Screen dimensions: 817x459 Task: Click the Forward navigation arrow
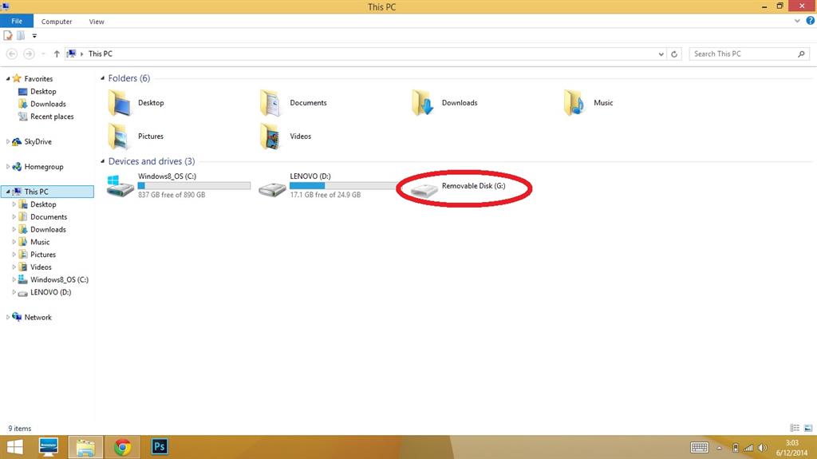click(x=29, y=53)
